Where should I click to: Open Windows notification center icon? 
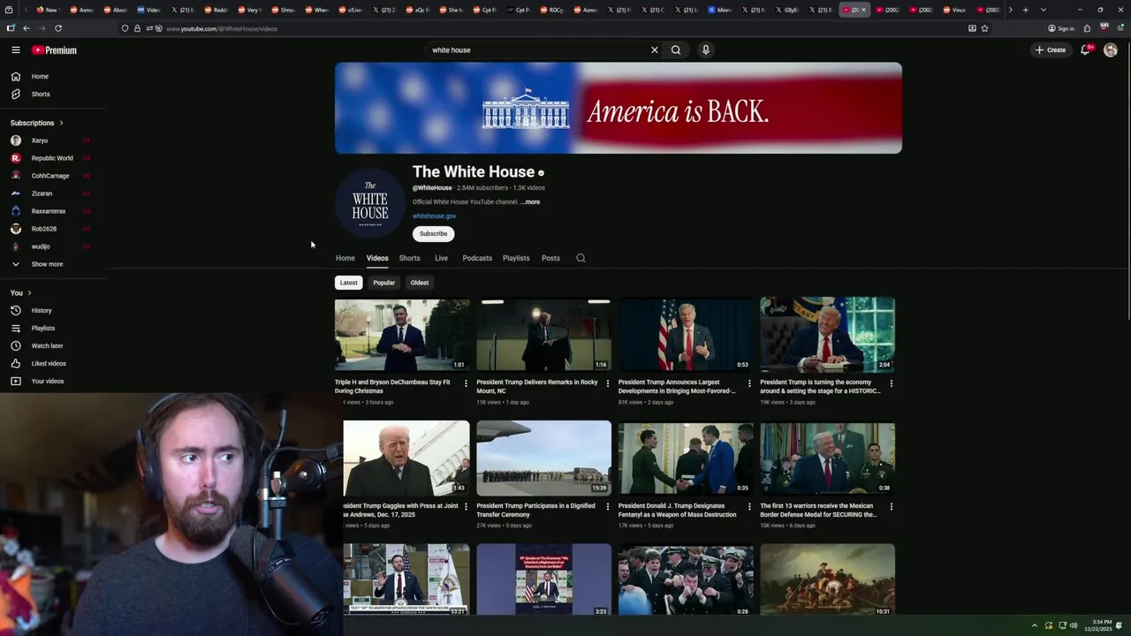[1120, 625]
